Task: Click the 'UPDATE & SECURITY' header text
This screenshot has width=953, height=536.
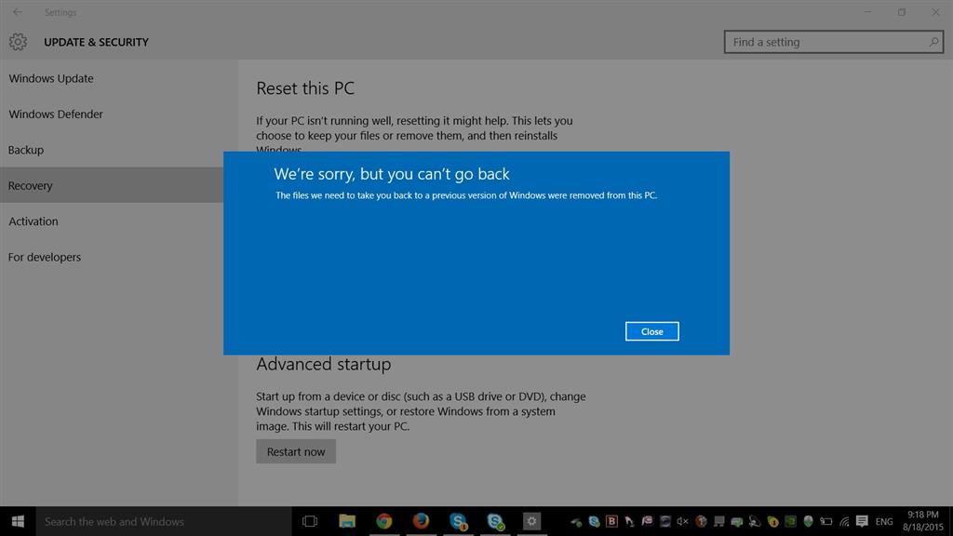Action: [x=96, y=42]
